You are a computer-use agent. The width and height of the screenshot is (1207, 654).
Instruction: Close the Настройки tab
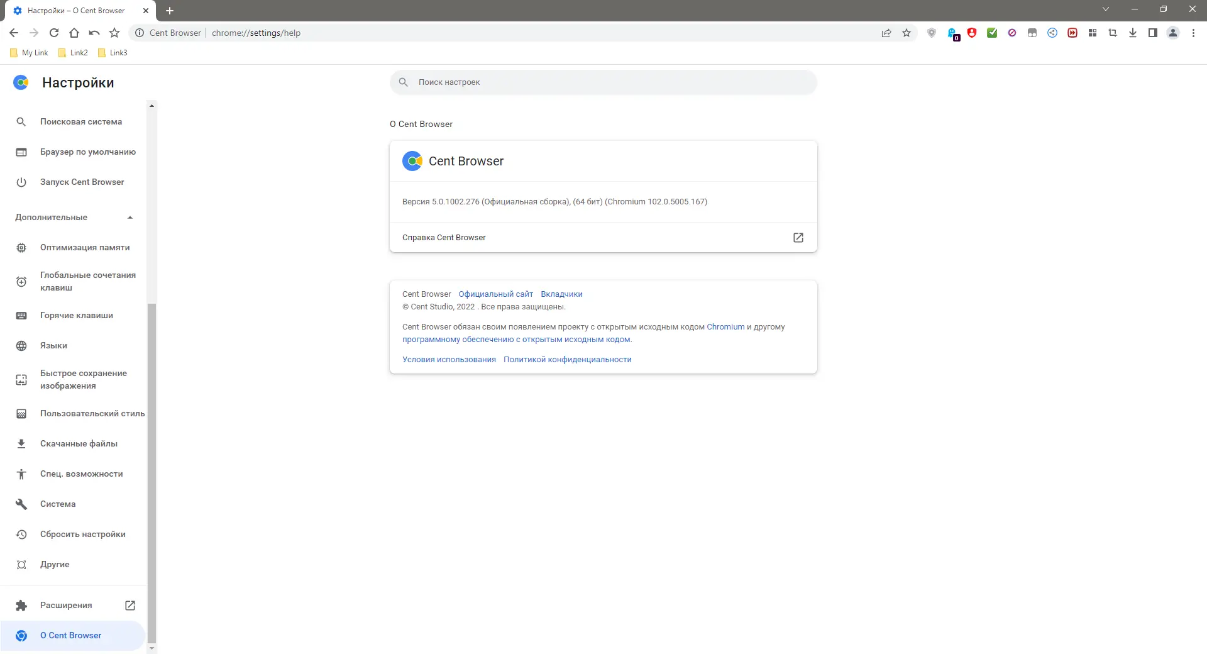146,11
